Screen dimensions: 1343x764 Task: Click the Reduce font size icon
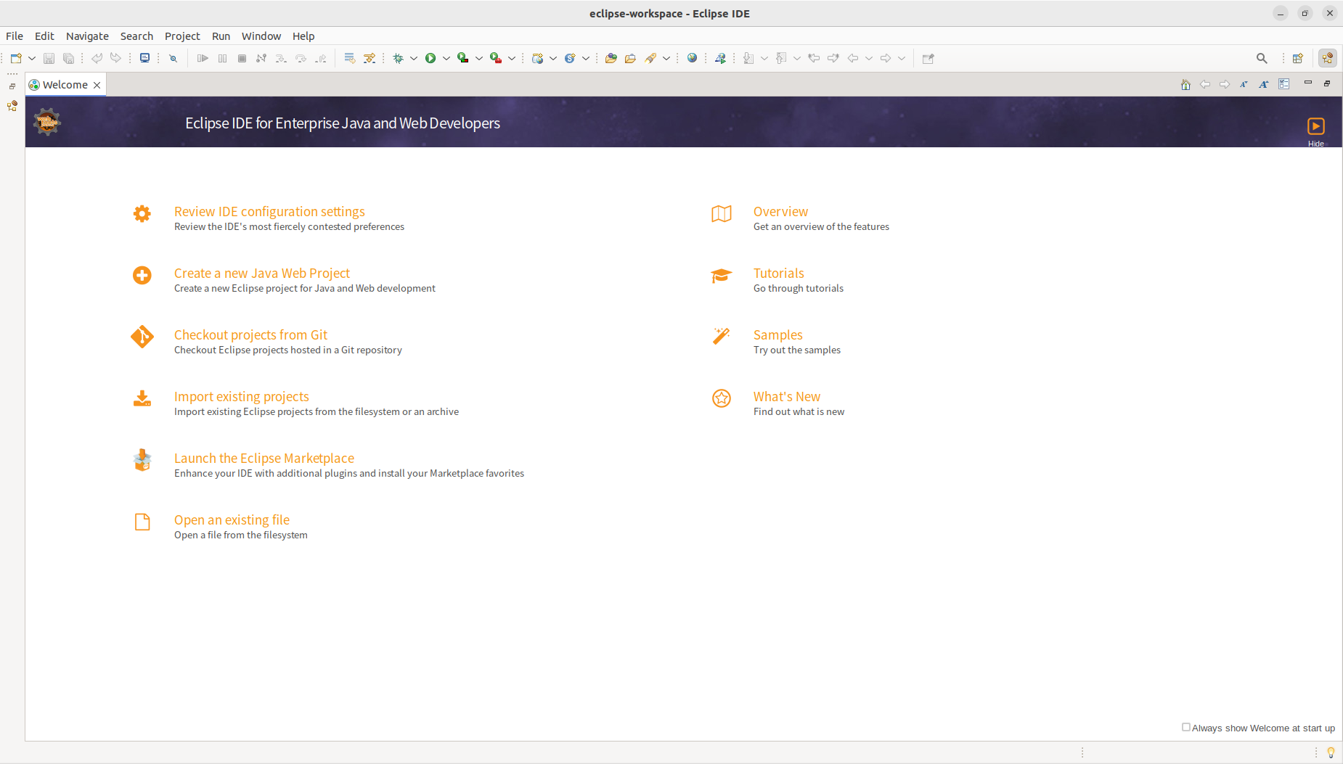click(x=1244, y=84)
